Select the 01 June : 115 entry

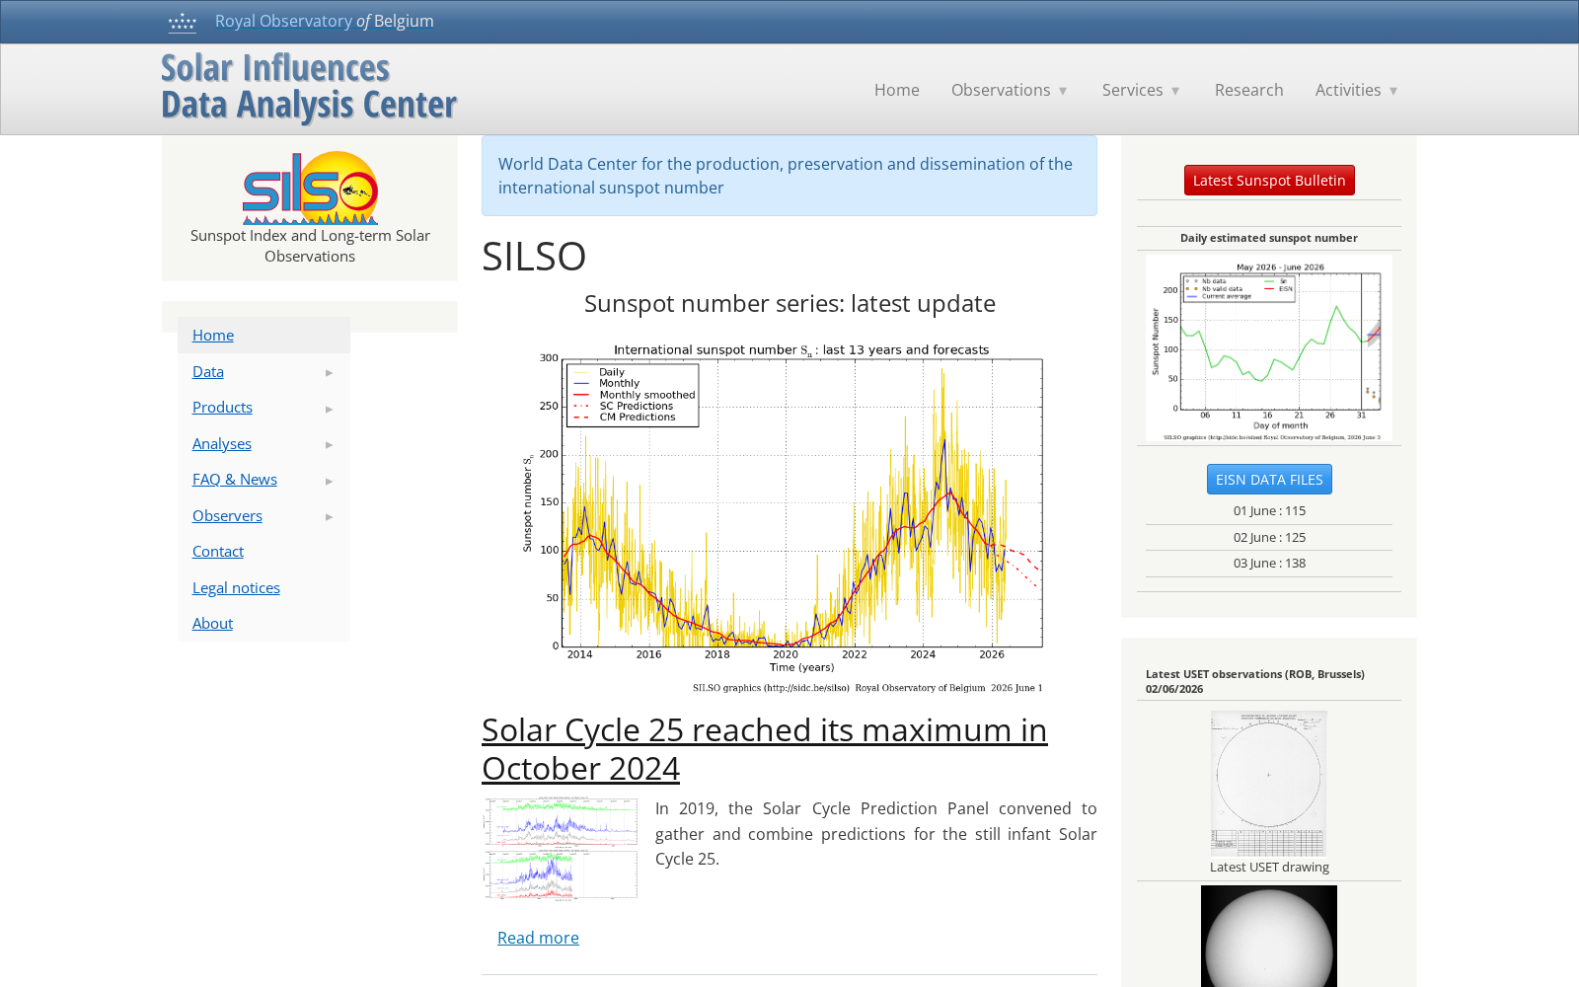(1269, 510)
